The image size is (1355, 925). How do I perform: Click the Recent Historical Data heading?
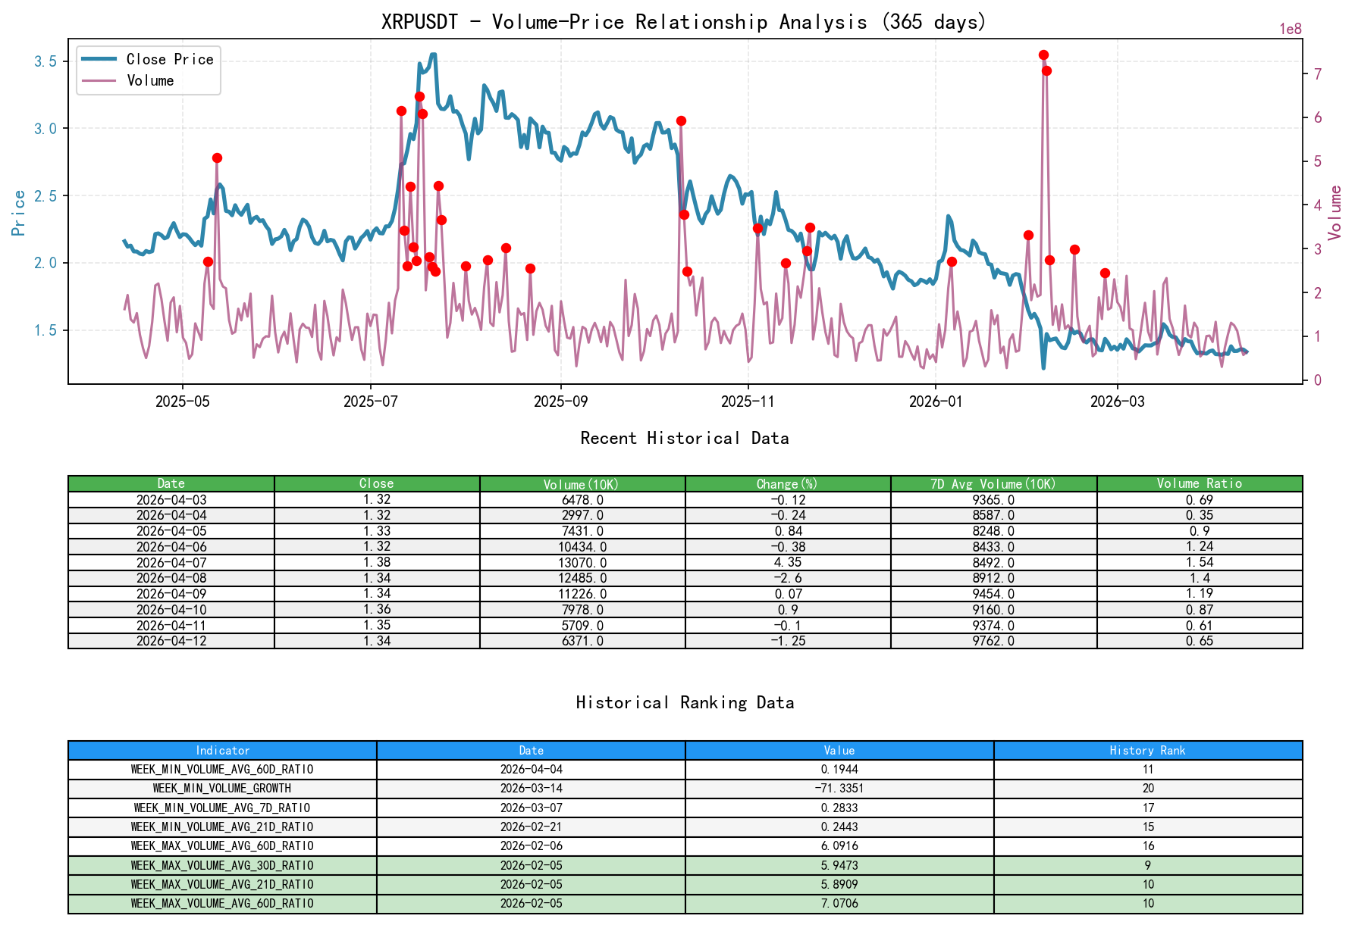685,438
